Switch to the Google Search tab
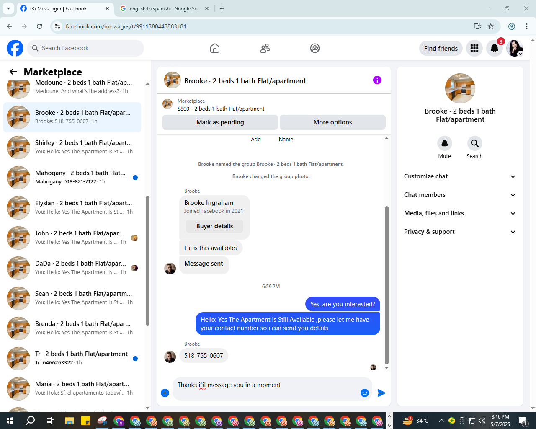The image size is (536, 429). tap(164, 8)
